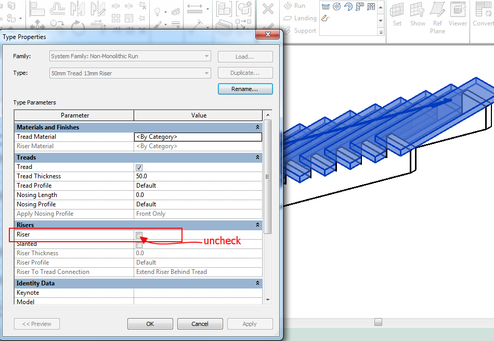Image resolution: width=494 pixels, height=341 pixels.
Task: Toggle the Slanted checkbox
Action: tap(138, 244)
